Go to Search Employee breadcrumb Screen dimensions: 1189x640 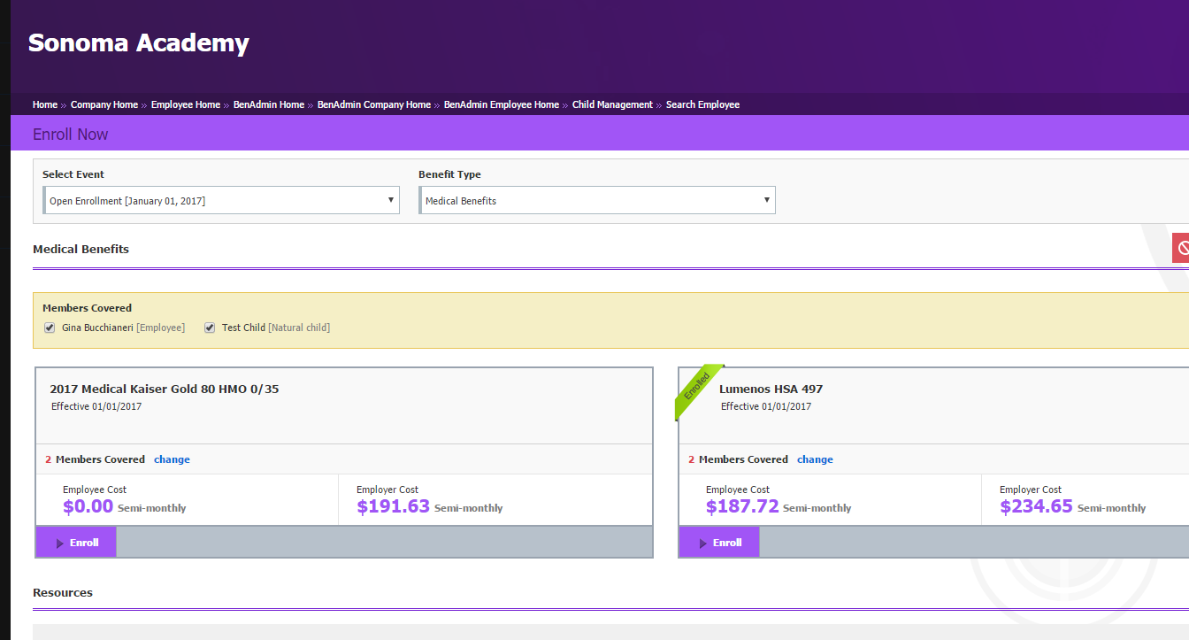pyautogui.click(x=702, y=104)
